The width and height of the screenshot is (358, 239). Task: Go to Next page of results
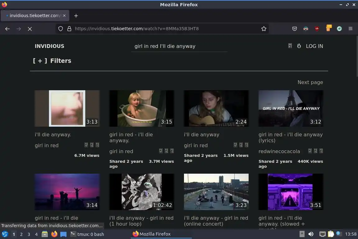(x=310, y=82)
